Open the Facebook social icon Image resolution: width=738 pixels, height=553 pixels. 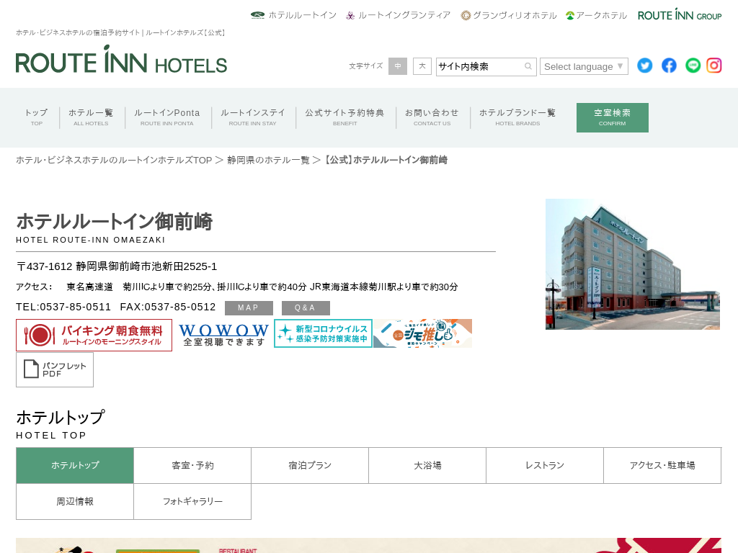669,66
